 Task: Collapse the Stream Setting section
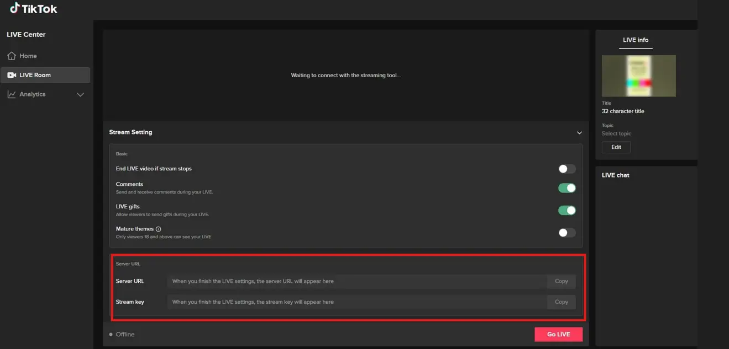579,133
